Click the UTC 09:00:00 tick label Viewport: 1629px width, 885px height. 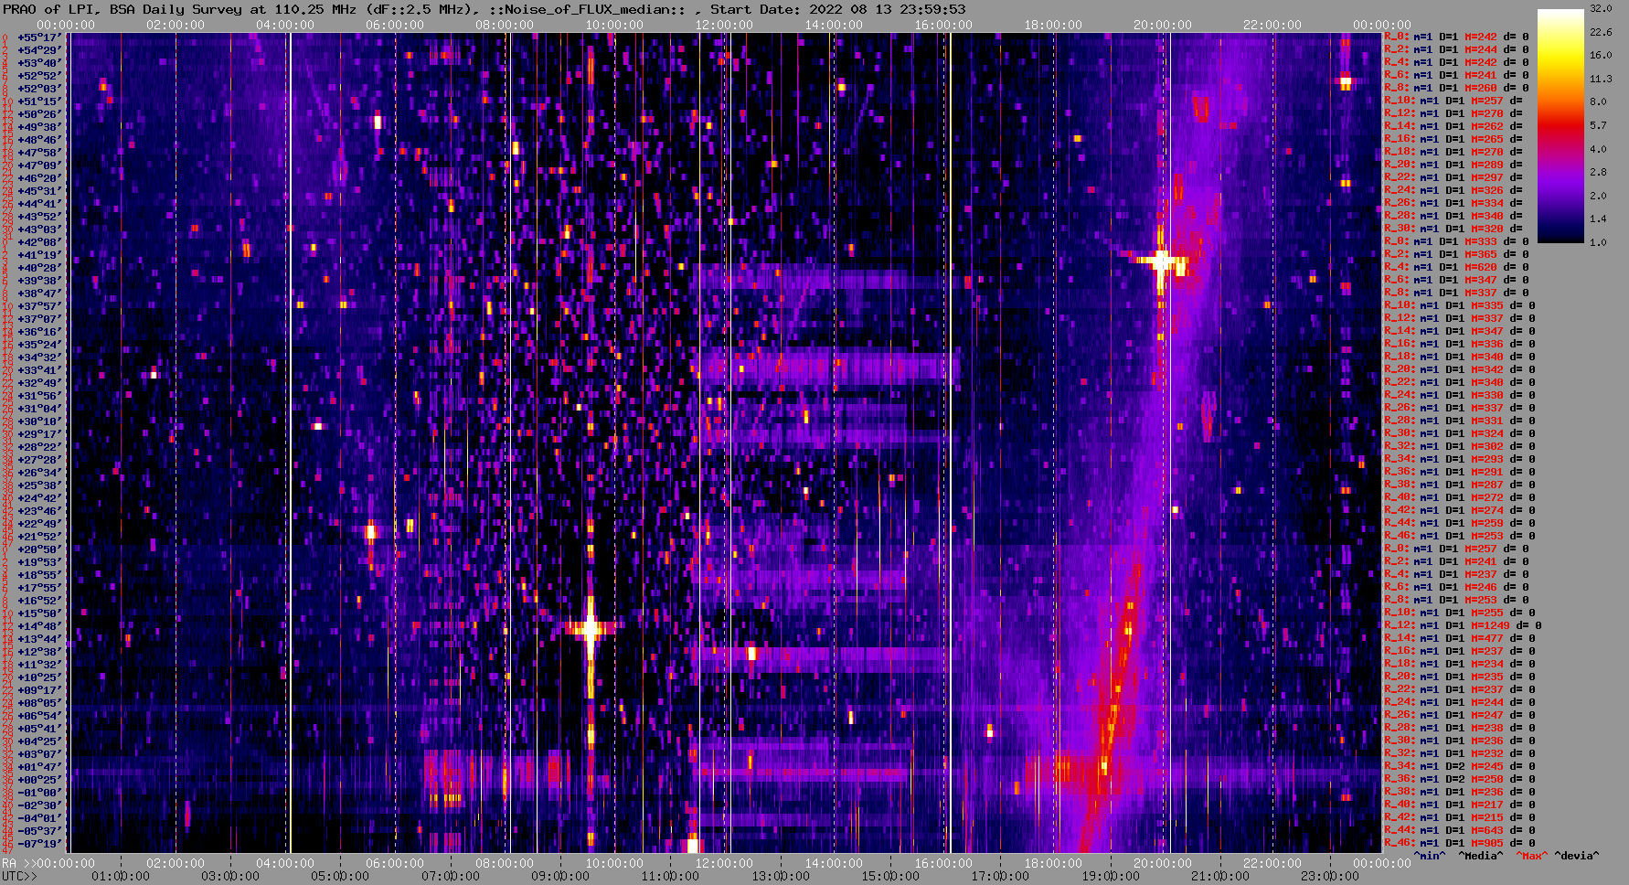tap(560, 876)
